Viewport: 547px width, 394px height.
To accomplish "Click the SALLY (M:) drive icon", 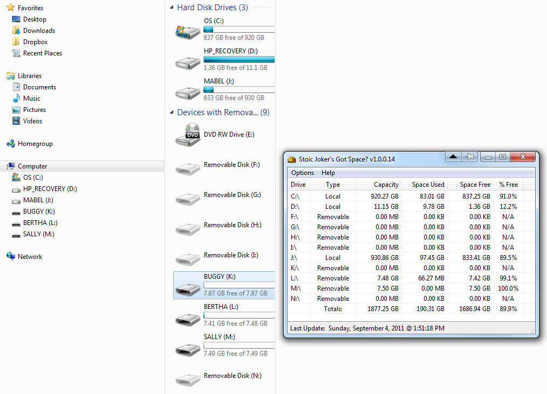I will coord(188,346).
